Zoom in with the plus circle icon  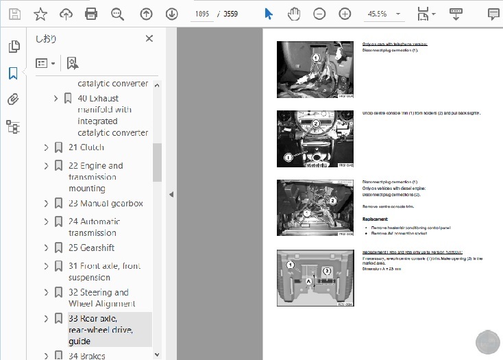[345, 14]
